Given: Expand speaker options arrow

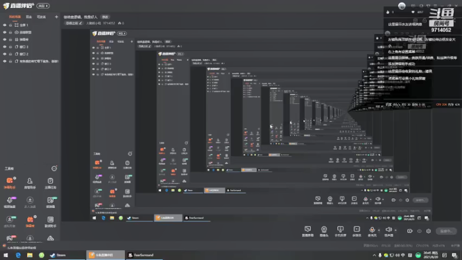Looking at the screenshot, I should (x=396, y=230).
